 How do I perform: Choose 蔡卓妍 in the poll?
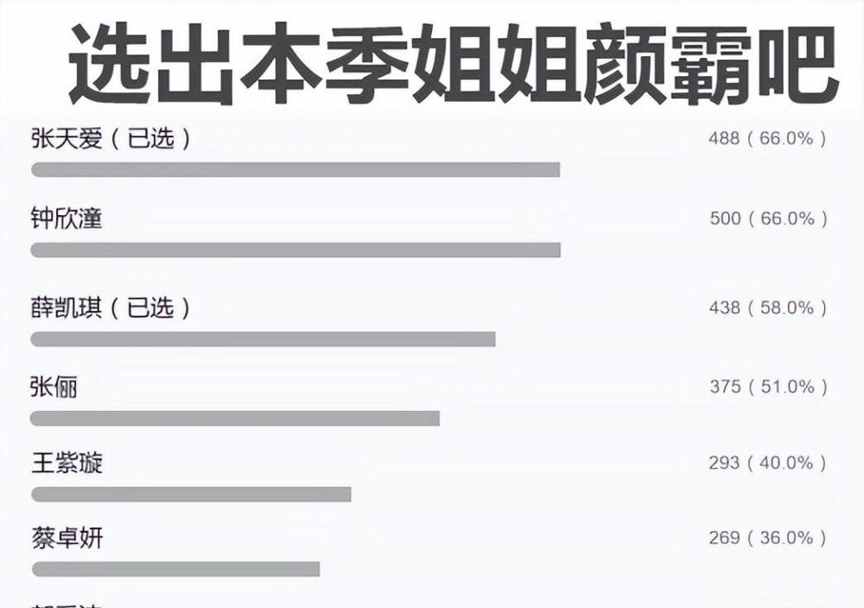click(67, 538)
